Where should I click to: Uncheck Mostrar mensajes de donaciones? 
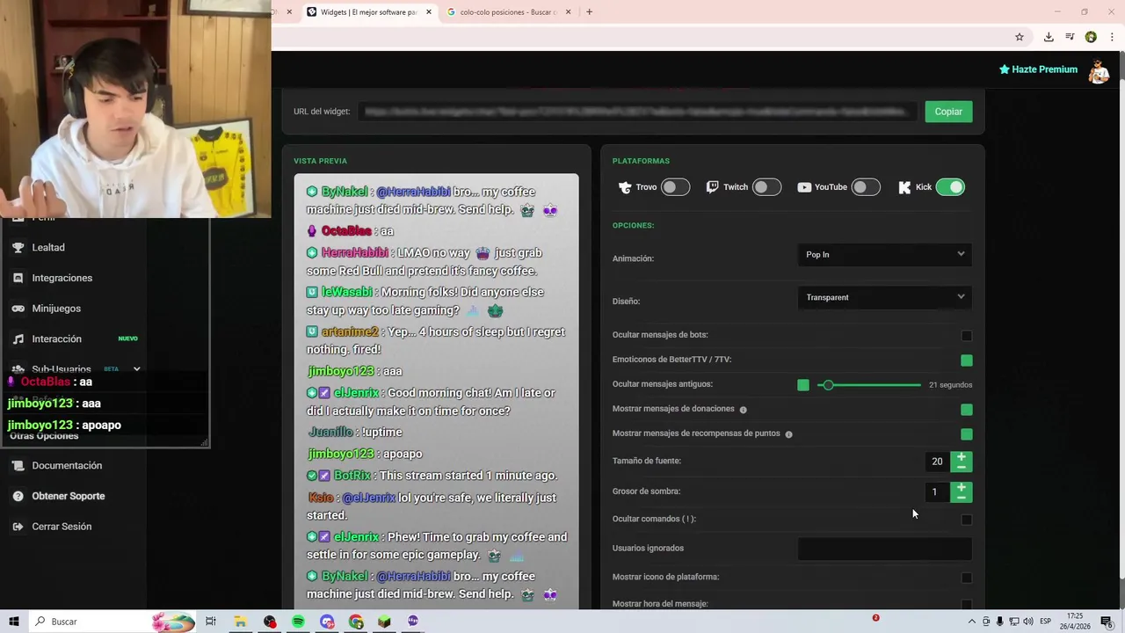coord(967,410)
